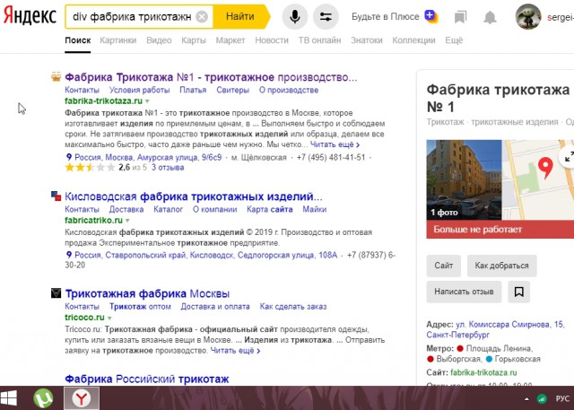Open Кисловодская фабрика трикотажных изделий title
574x410 pixels.
(194, 196)
